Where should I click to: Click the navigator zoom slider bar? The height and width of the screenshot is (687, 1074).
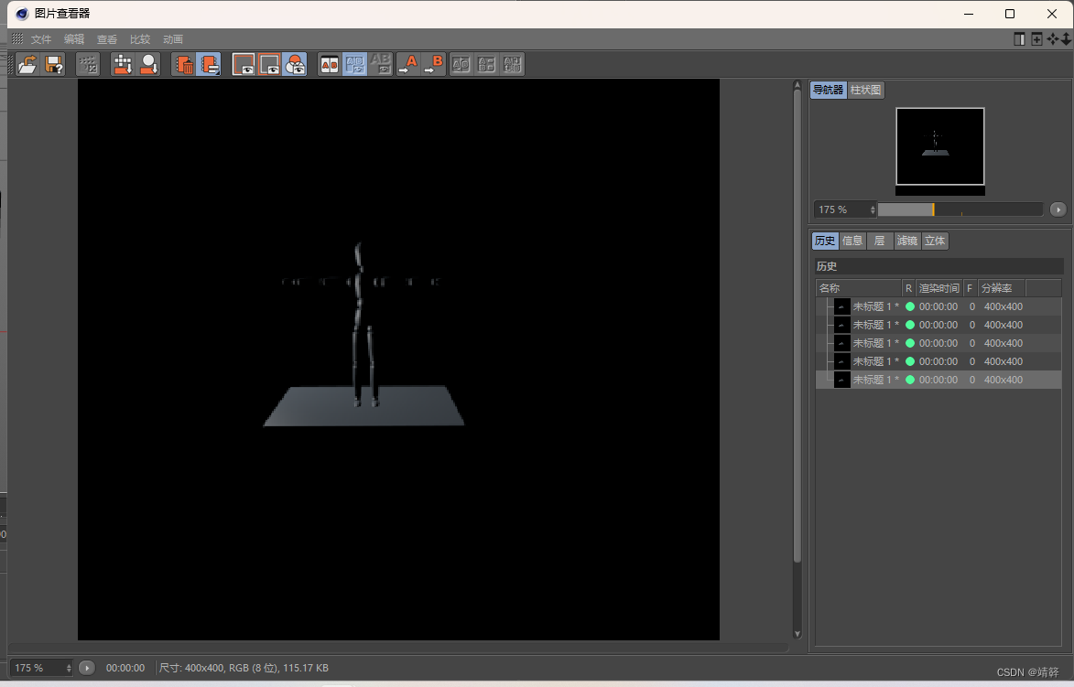pyautogui.click(x=960, y=209)
